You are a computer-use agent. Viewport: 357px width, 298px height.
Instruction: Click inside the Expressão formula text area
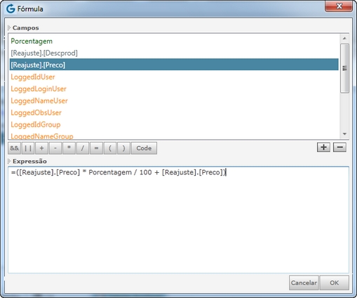(x=178, y=220)
